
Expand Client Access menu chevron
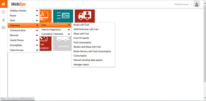[37, 50]
